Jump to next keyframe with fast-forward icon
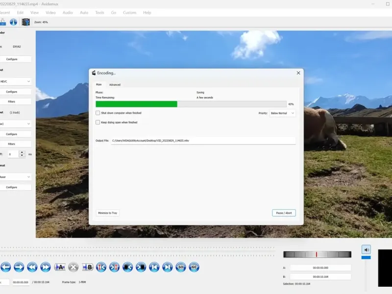The width and height of the screenshot is (392, 294). pyautogui.click(x=46, y=267)
